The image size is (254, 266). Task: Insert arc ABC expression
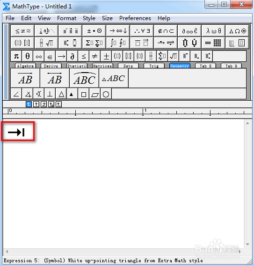(x=84, y=78)
